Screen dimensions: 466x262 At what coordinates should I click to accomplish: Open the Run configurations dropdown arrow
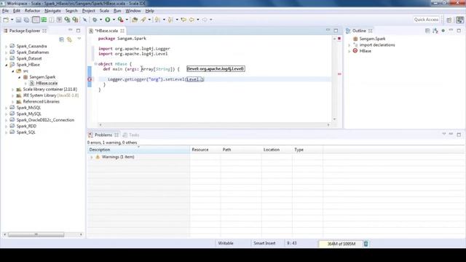pos(114,20)
